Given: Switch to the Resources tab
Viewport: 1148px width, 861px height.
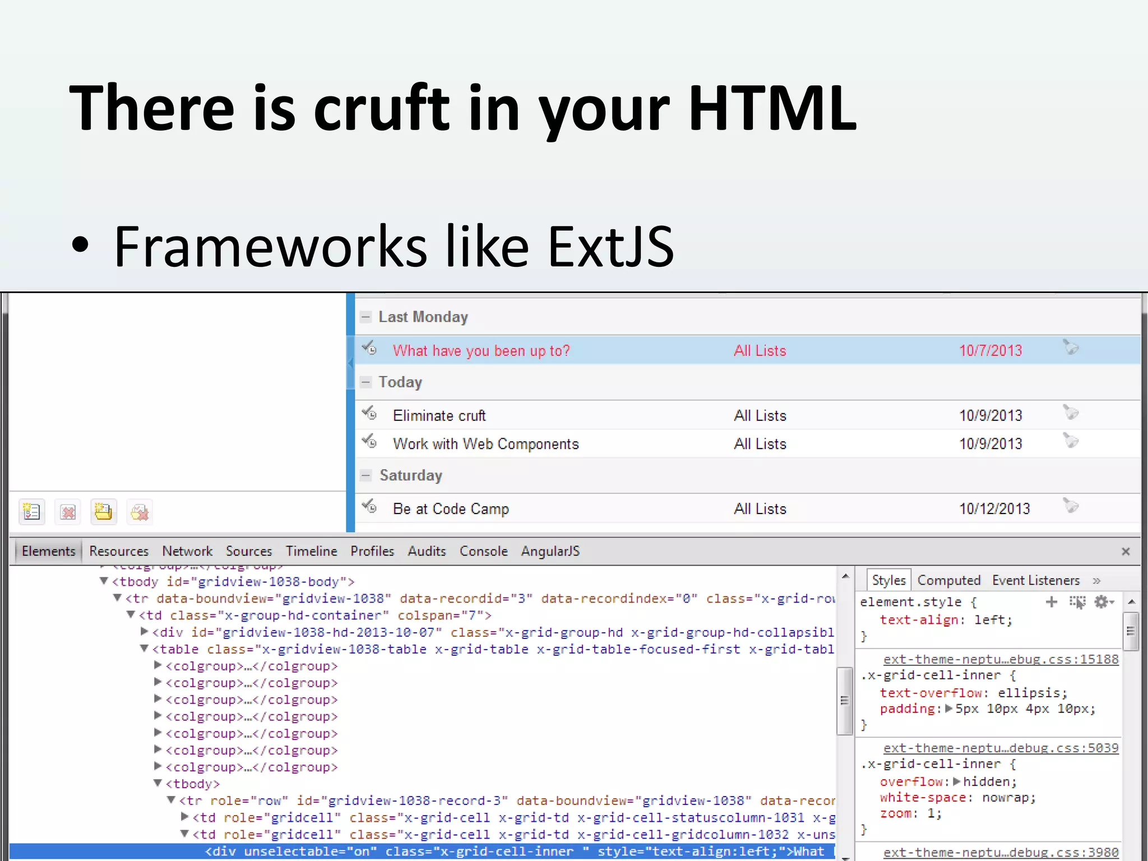Looking at the screenshot, I should pyautogui.click(x=119, y=551).
